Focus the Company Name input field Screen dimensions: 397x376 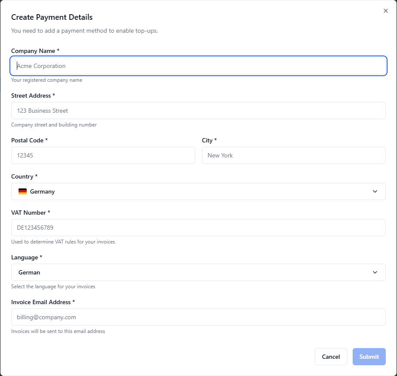tap(198, 66)
